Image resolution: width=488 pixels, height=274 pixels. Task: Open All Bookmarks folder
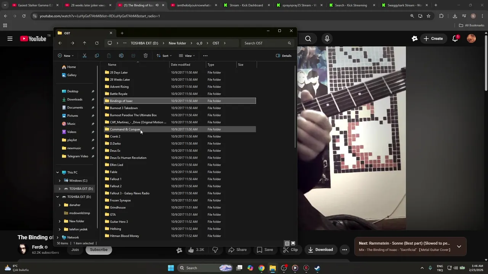(x=472, y=25)
